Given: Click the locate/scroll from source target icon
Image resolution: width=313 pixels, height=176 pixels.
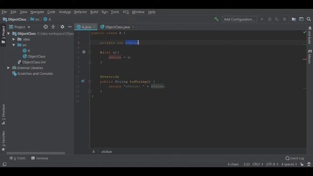Looking at the screenshot, I should pos(45,27).
